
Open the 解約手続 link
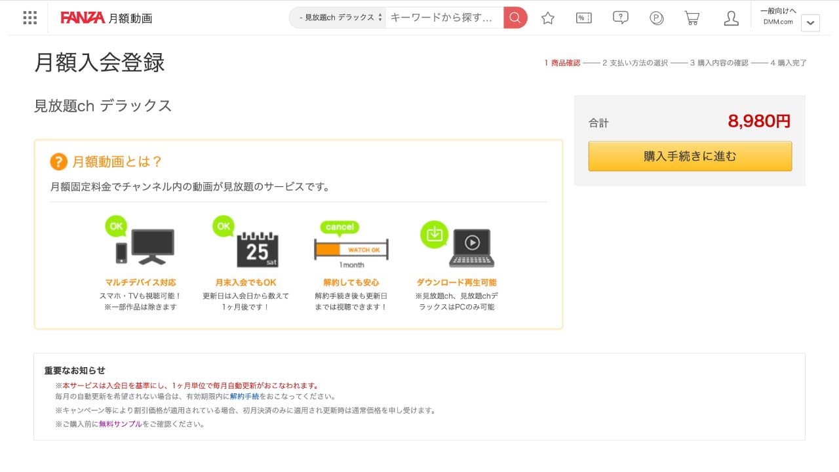pyautogui.click(x=246, y=396)
